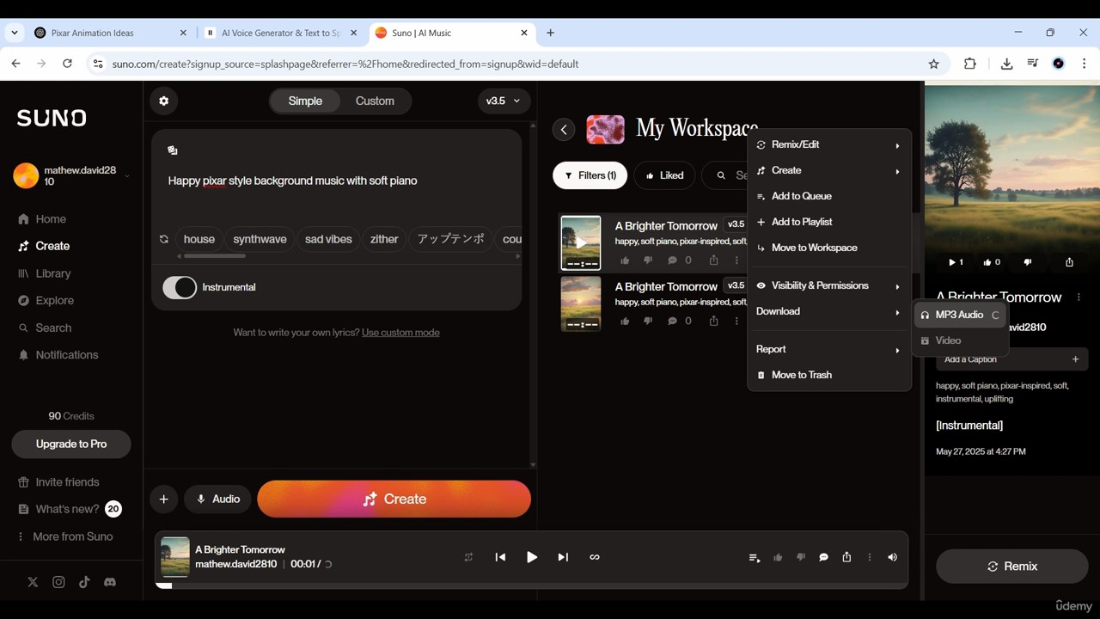Click the orange Create button
Screen dimensions: 1100x619
[394, 499]
